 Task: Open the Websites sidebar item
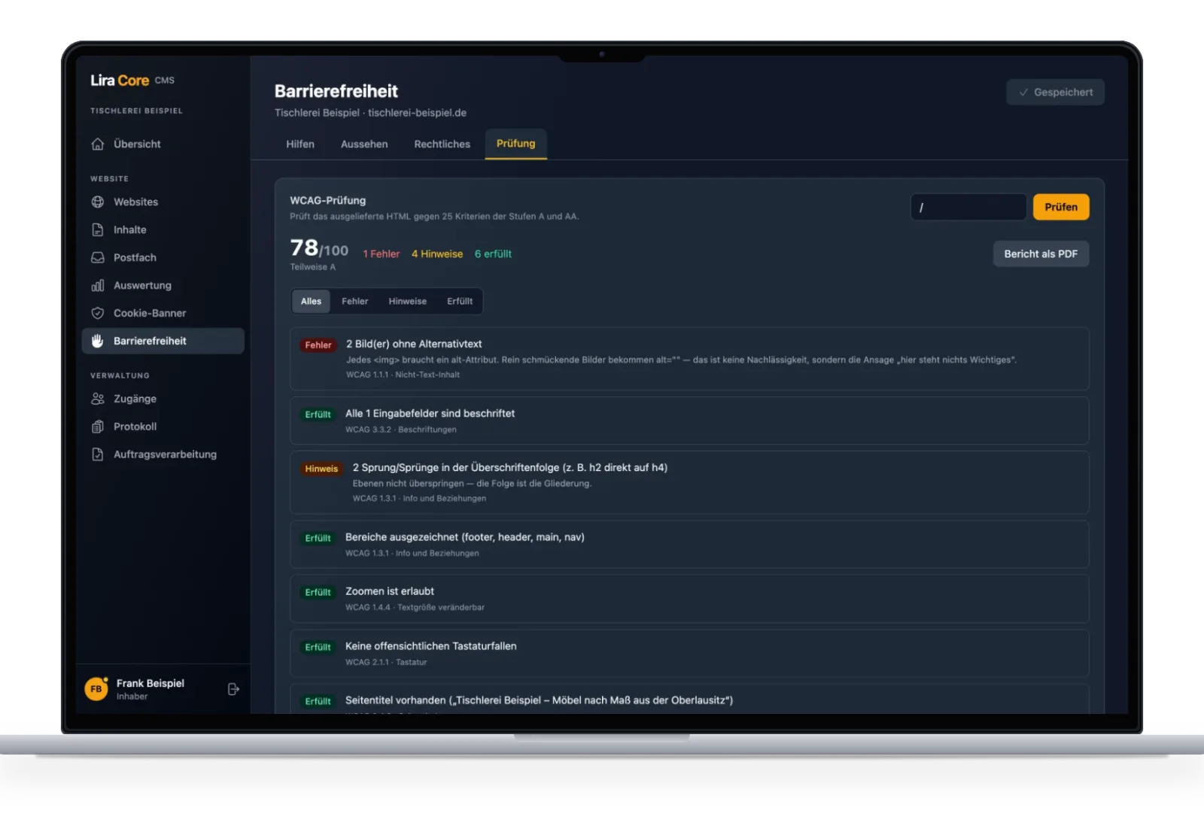tap(163, 202)
